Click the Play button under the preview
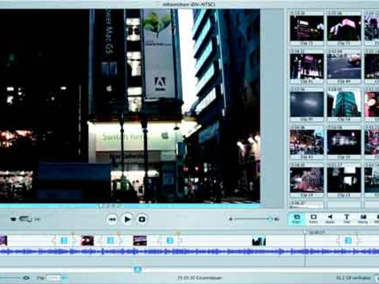 click(127, 219)
